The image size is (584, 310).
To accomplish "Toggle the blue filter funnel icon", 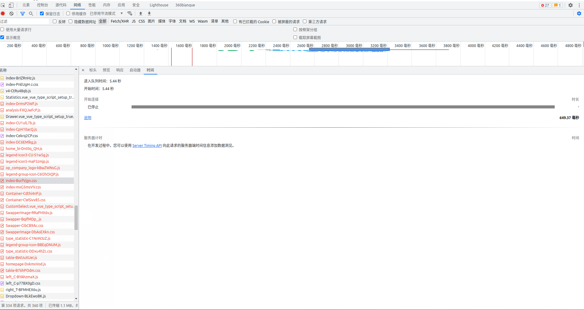I will (23, 13).
